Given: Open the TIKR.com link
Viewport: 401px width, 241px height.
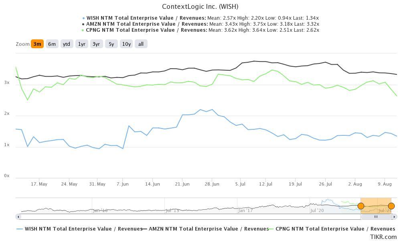Looking at the screenshot, I should pyautogui.click(x=384, y=236).
